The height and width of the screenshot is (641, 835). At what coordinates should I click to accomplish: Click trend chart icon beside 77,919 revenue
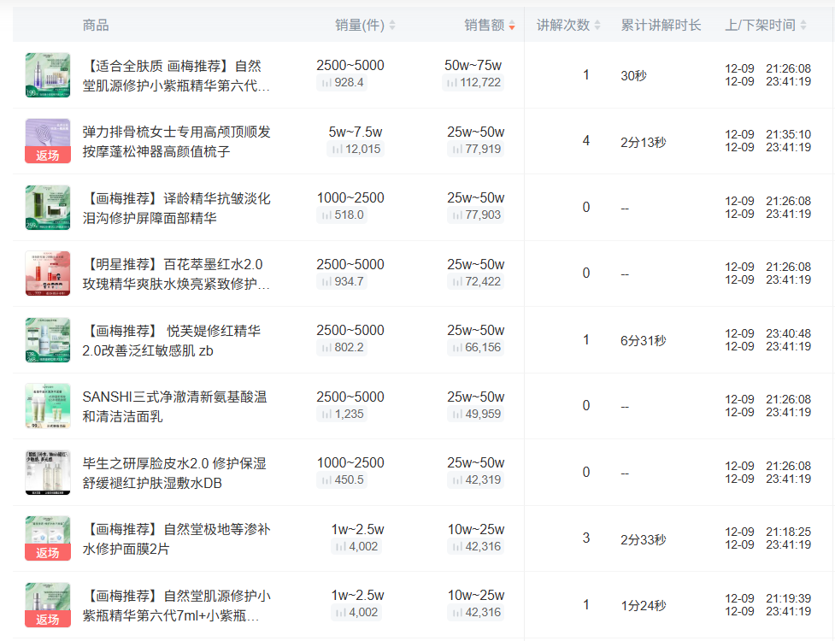tap(457, 149)
